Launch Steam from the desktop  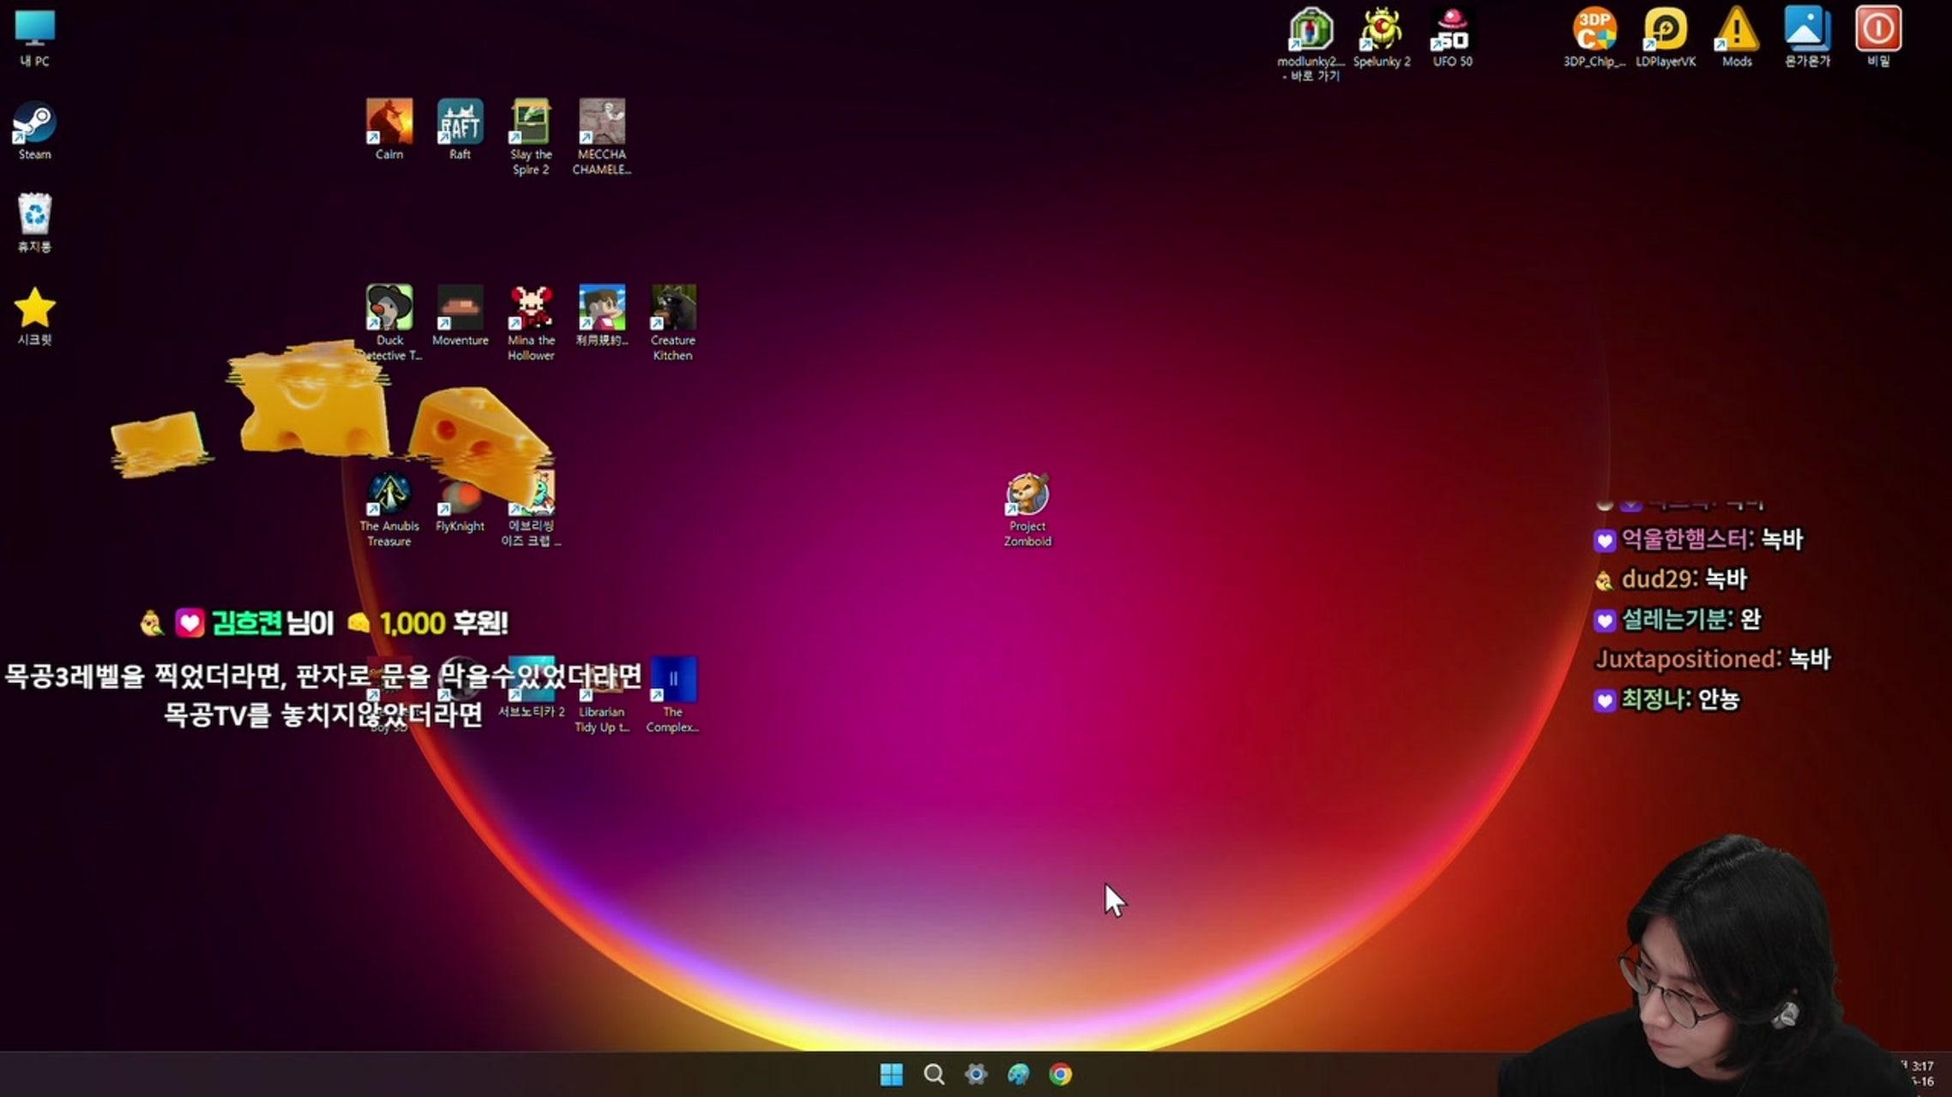point(35,131)
